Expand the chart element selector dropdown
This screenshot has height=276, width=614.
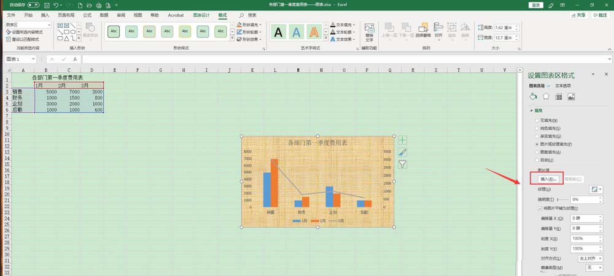[x=28, y=25]
